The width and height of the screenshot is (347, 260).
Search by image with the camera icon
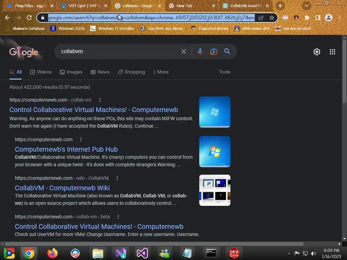click(213, 51)
